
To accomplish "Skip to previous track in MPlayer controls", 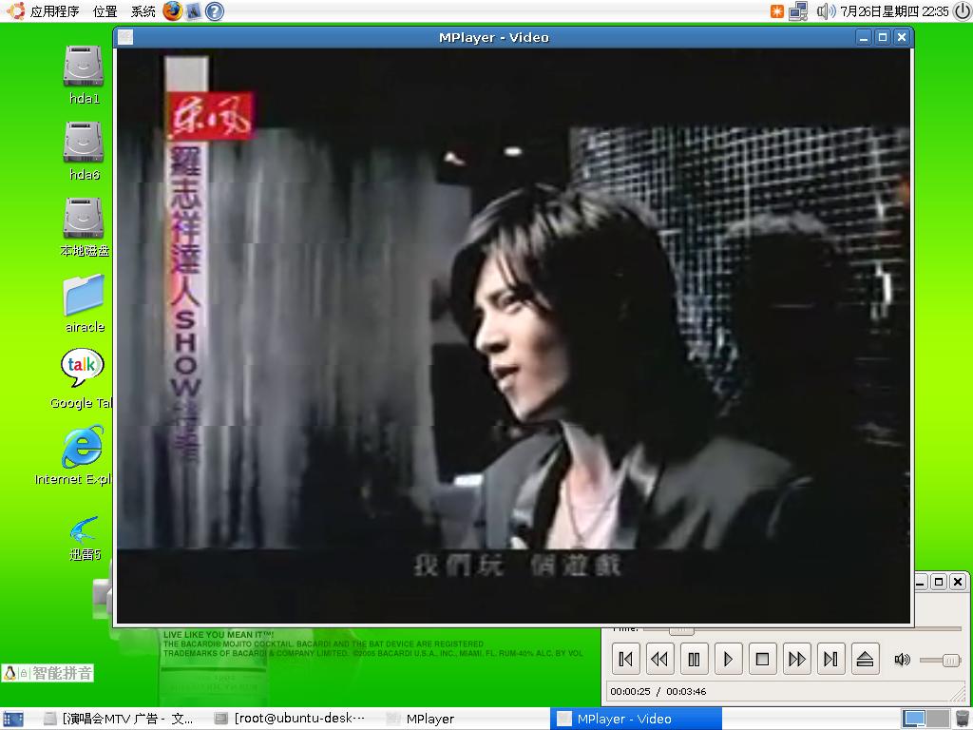I will [625, 659].
